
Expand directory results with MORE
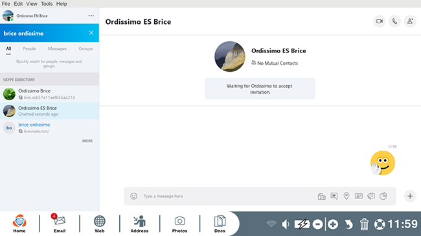click(87, 141)
